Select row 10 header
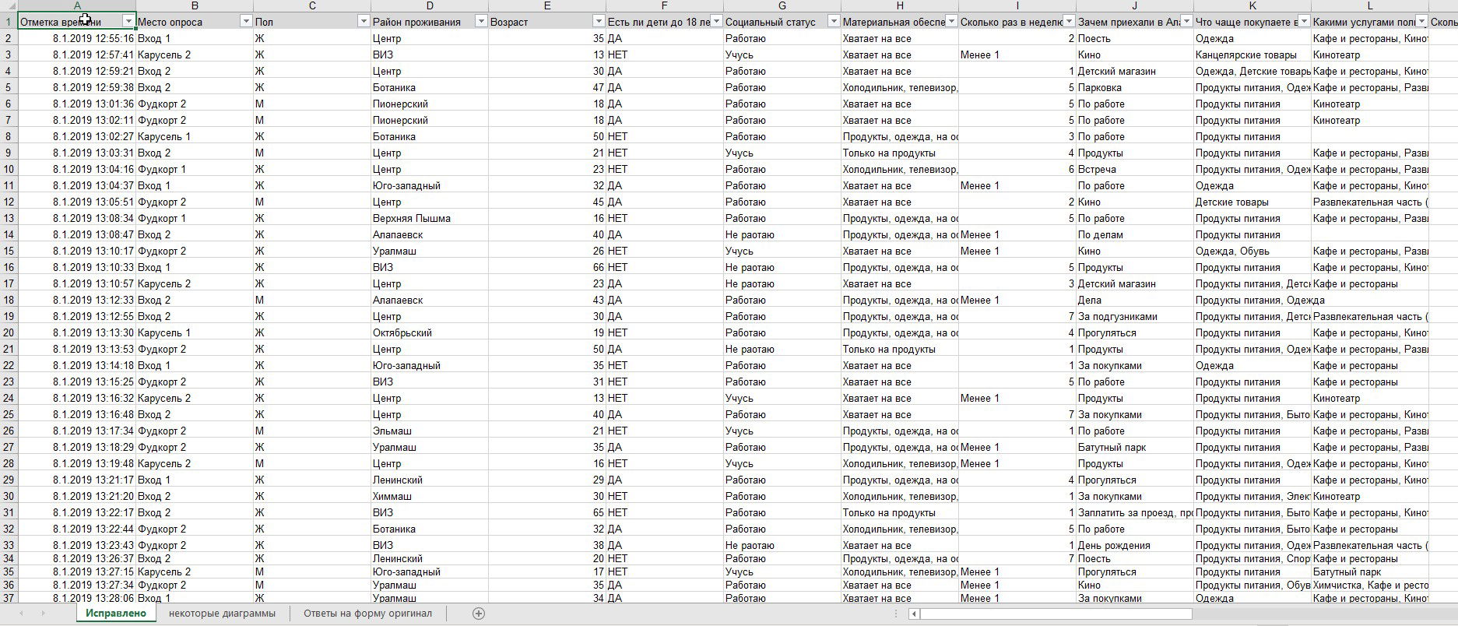Screen dimensions: 1458x626 tap(9, 169)
